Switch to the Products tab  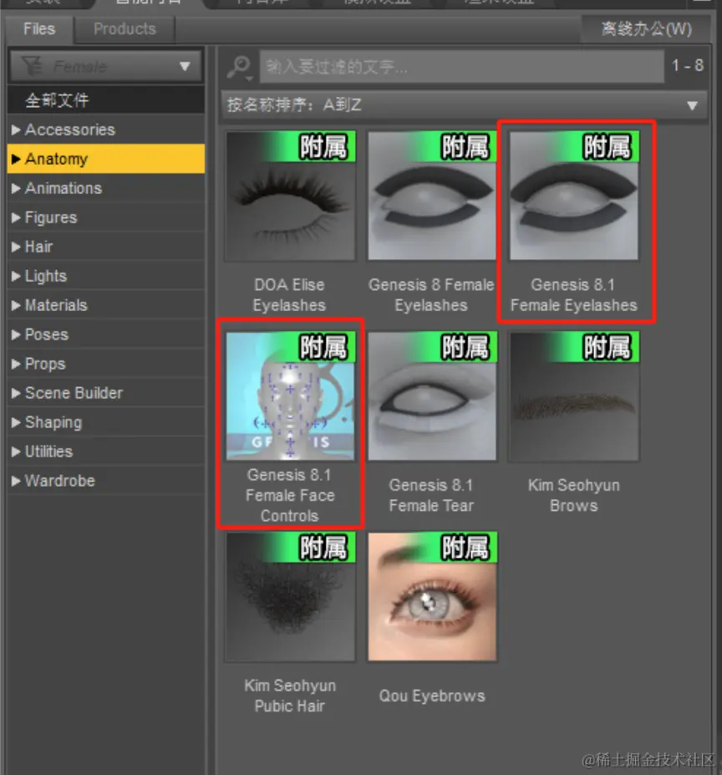pyautogui.click(x=125, y=29)
